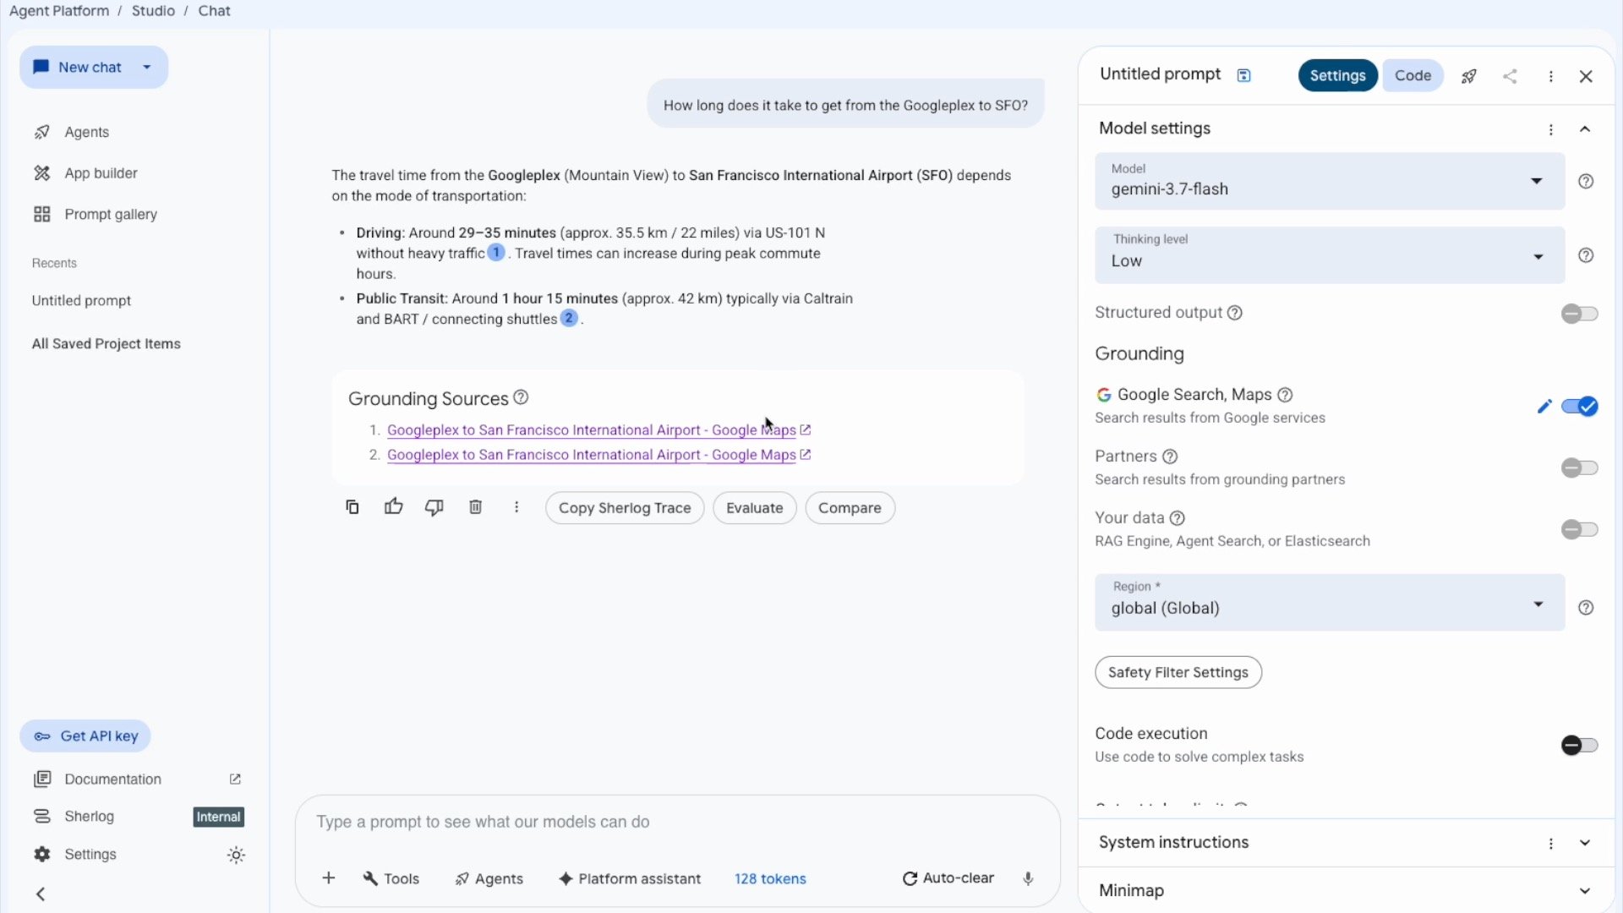Click the Tools button in prompt bar
The image size is (1623, 913).
click(x=391, y=878)
